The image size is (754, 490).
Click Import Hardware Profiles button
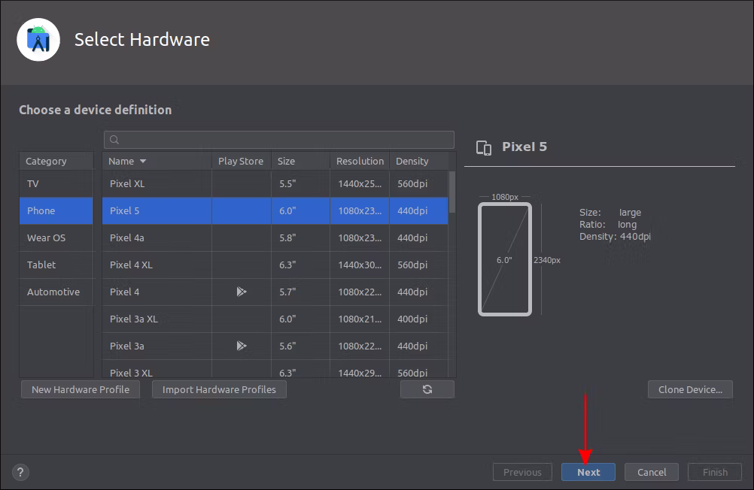219,389
